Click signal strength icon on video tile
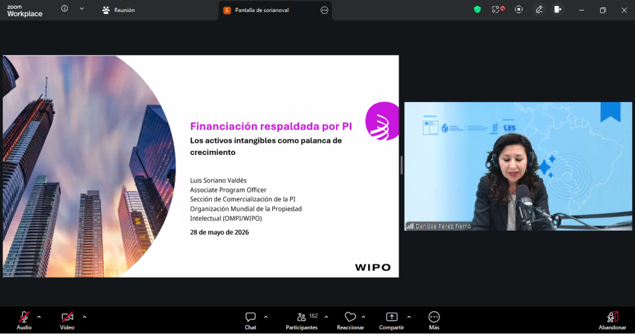 pyautogui.click(x=410, y=226)
